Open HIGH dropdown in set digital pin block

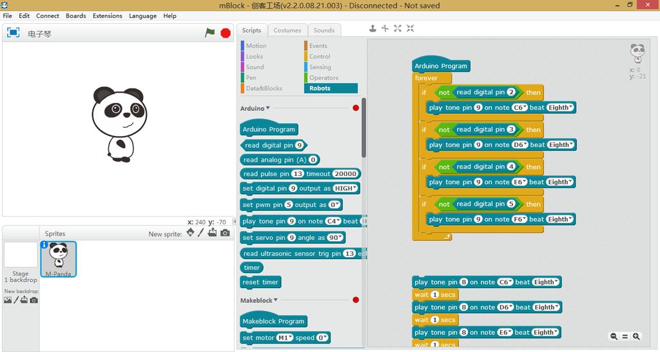(x=346, y=189)
